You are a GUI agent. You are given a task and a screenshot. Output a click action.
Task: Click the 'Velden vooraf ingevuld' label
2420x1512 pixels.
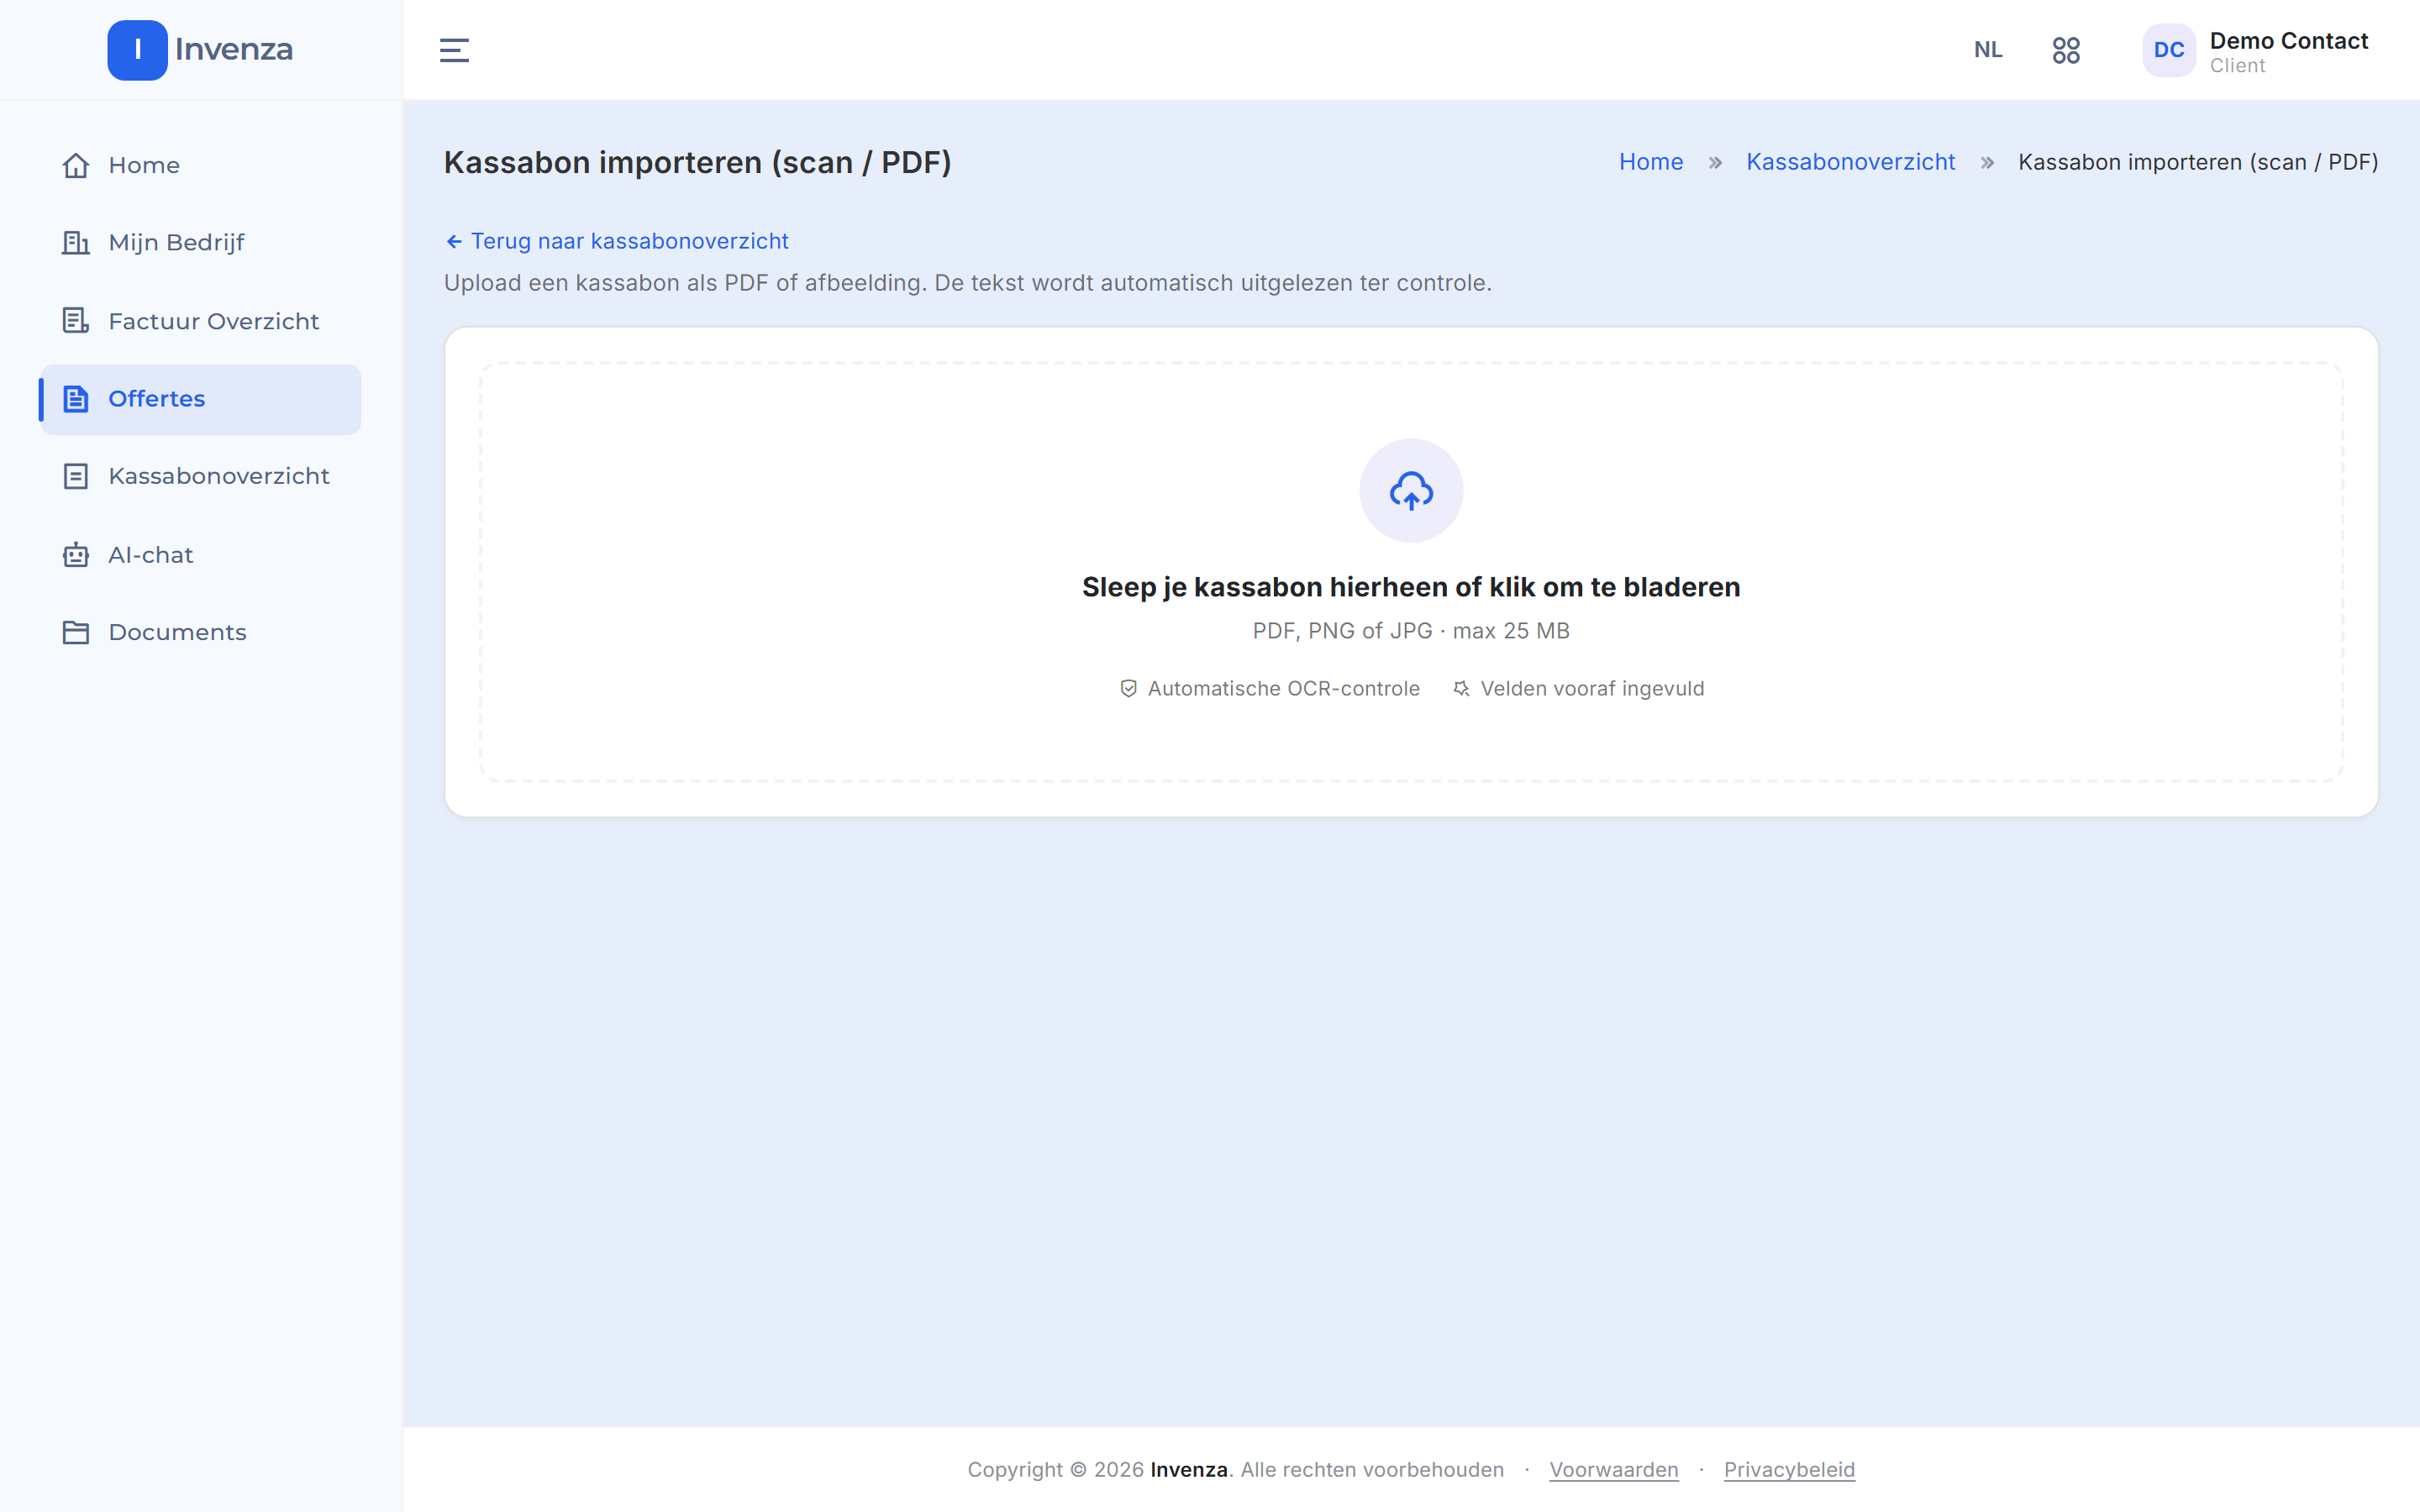[x=1592, y=689]
